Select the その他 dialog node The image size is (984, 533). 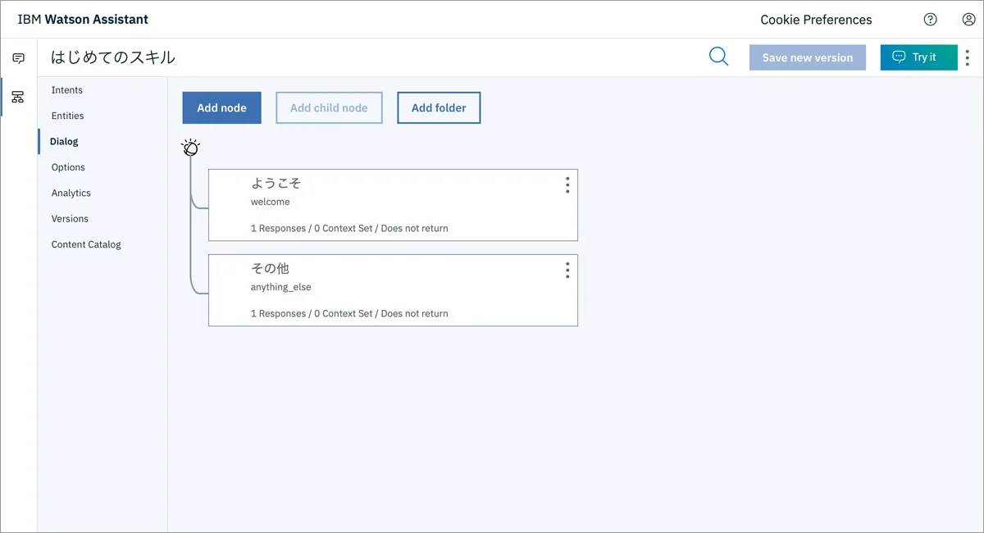point(393,290)
